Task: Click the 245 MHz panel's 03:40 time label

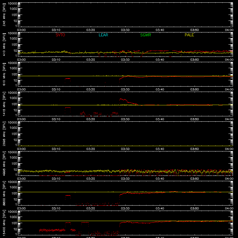Action: (160, 30)
